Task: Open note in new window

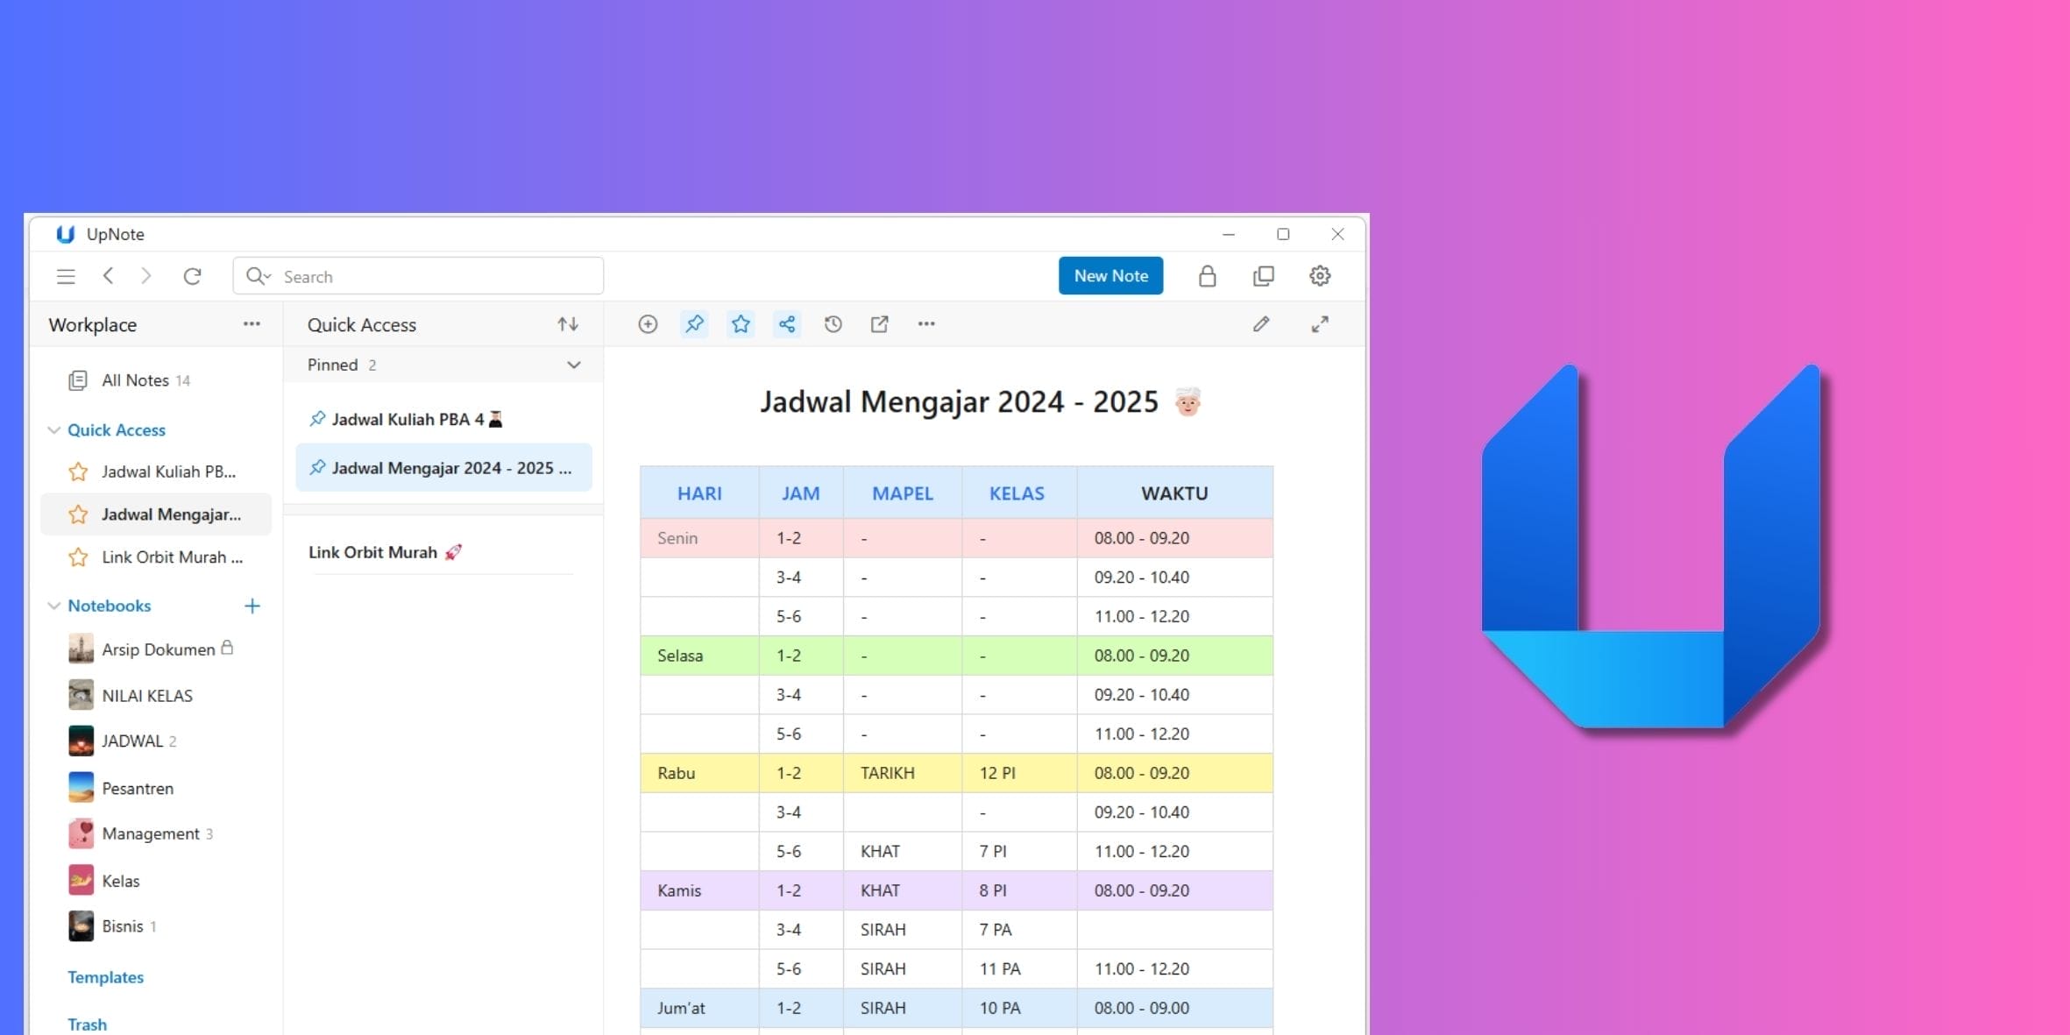Action: (x=879, y=324)
